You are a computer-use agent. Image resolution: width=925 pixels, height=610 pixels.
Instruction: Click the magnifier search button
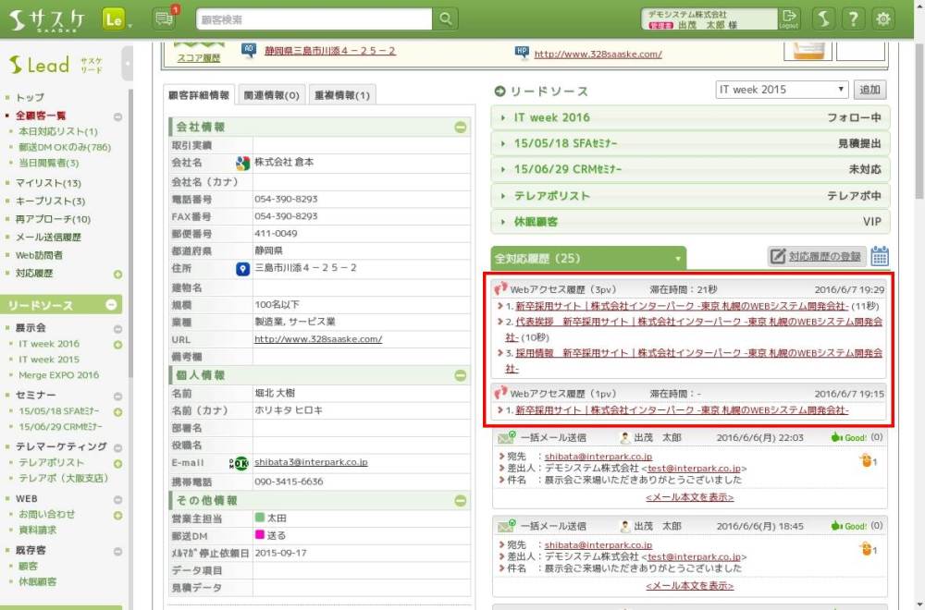click(x=446, y=18)
